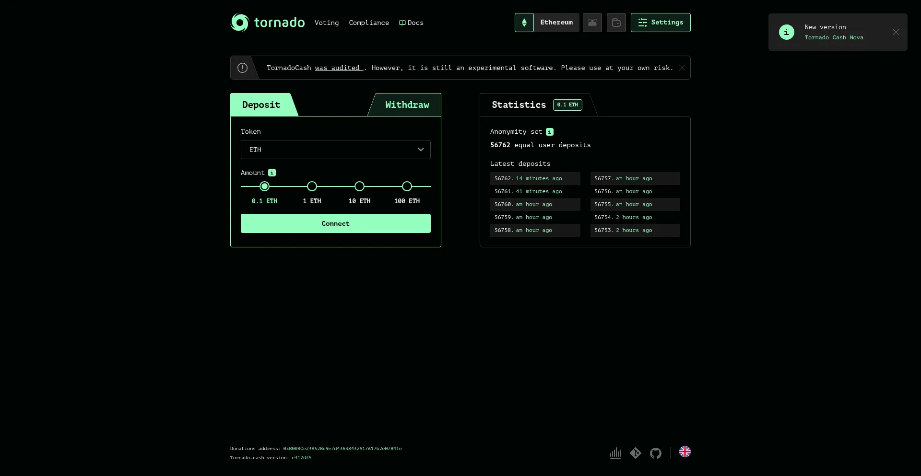This screenshot has height=476, width=921.
Task: Open the note account wallet icon button
Action: tap(616, 23)
